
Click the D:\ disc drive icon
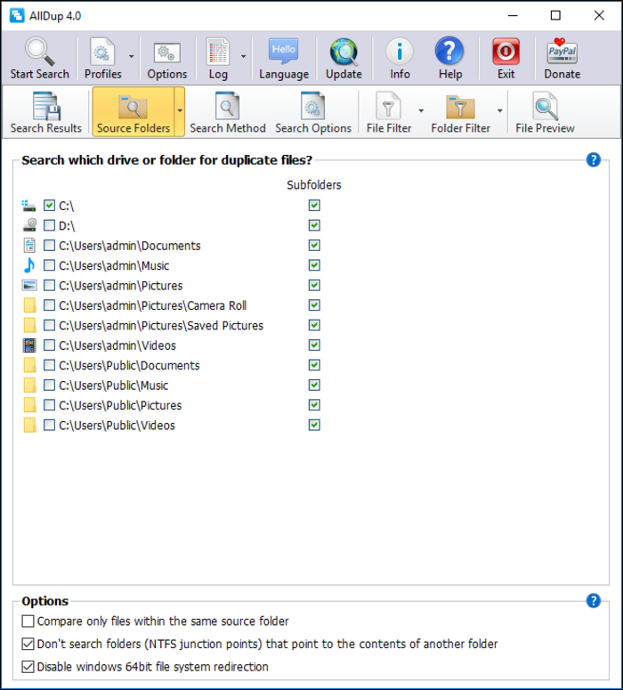[x=29, y=225]
